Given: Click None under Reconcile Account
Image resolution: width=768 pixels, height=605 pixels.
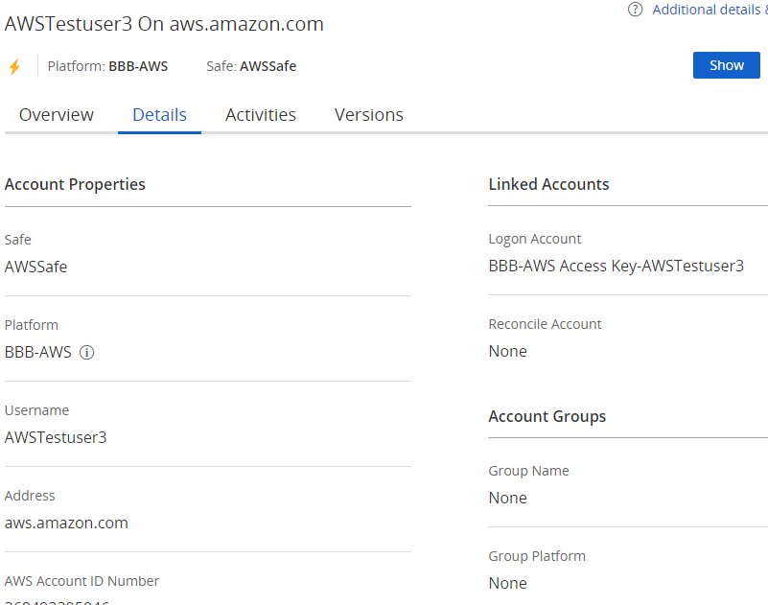Looking at the screenshot, I should pos(507,351).
